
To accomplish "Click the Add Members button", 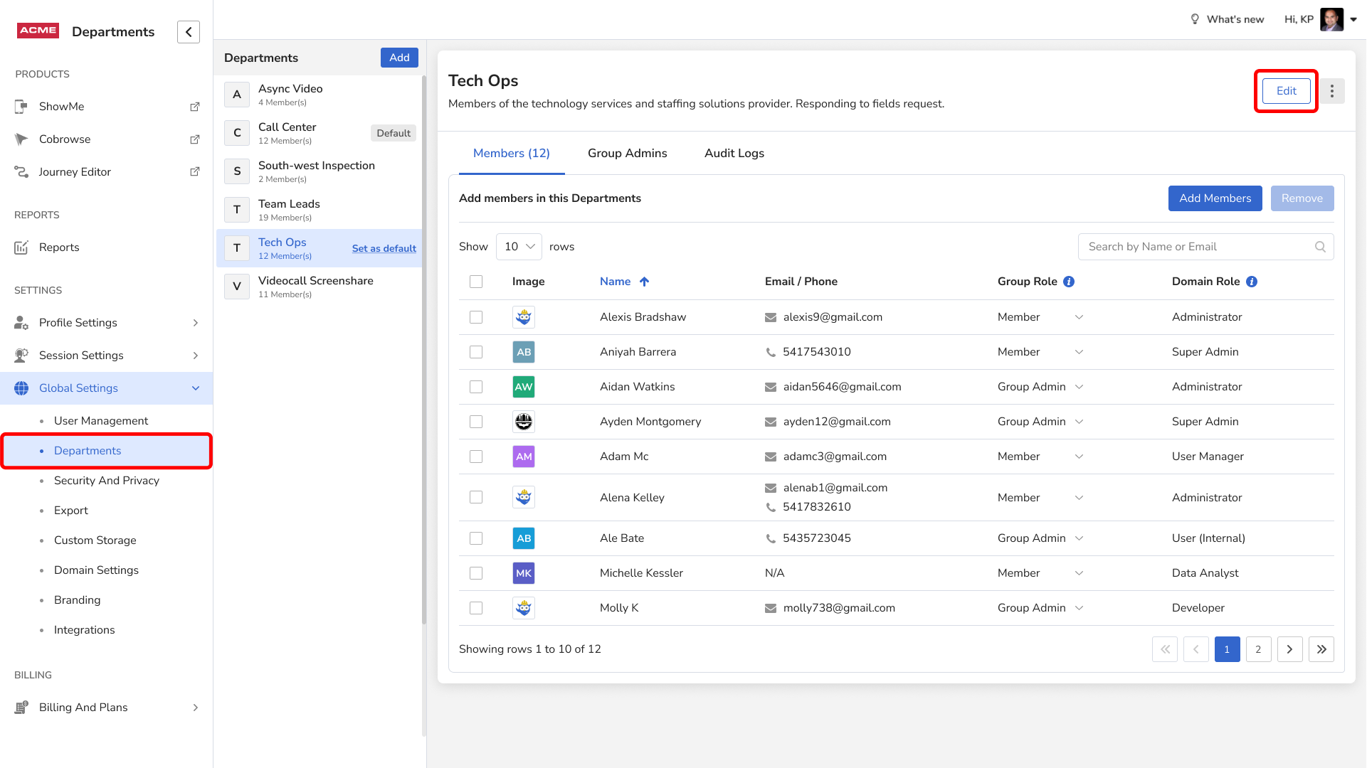I will coord(1215,198).
